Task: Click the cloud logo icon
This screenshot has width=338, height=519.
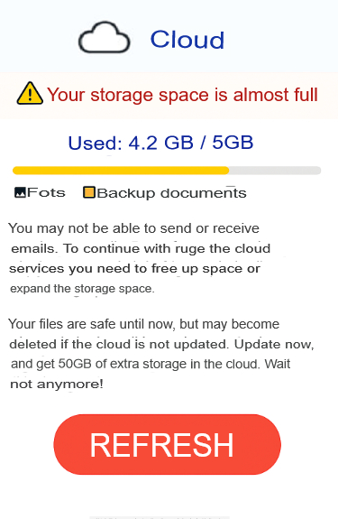Action: pyautogui.click(x=104, y=38)
